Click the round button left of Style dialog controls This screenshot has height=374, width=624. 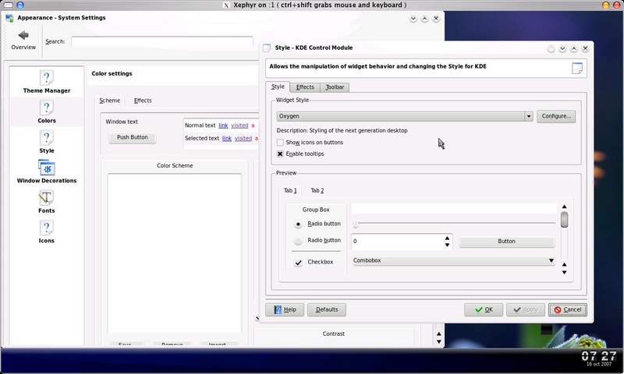[x=551, y=48]
